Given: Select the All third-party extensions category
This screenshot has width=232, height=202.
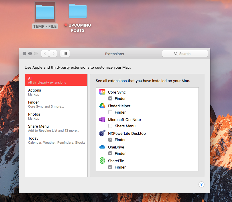Looking at the screenshot, I should tap(56, 80).
